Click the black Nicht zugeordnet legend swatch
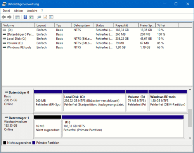 coord(5,143)
